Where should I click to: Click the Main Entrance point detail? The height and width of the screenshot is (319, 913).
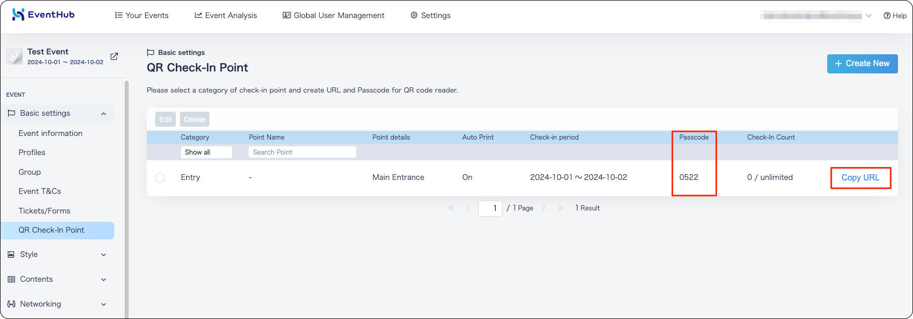tap(398, 177)
